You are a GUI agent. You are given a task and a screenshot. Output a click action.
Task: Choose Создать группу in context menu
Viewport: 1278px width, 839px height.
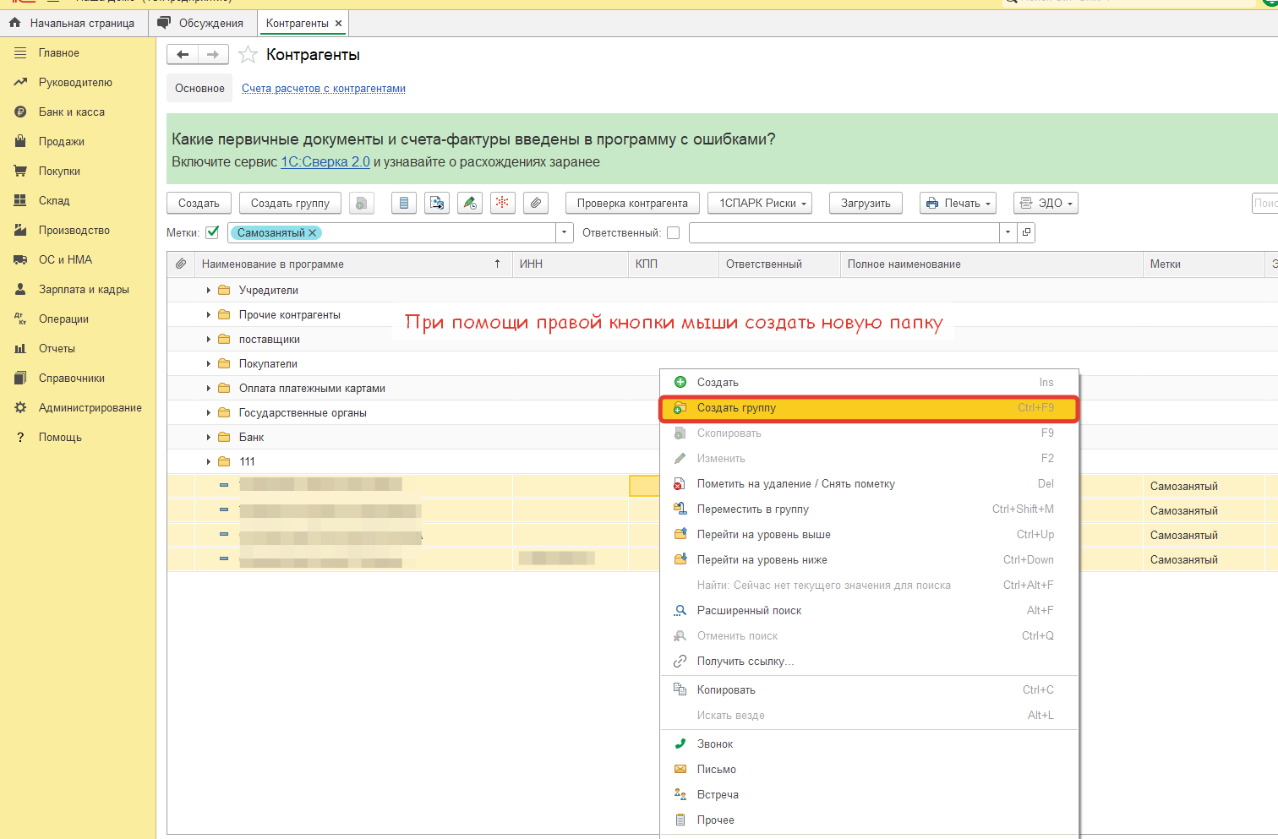[736, 408]
